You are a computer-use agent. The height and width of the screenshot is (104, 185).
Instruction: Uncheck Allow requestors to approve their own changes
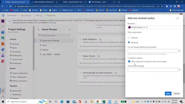coord(129,62)
